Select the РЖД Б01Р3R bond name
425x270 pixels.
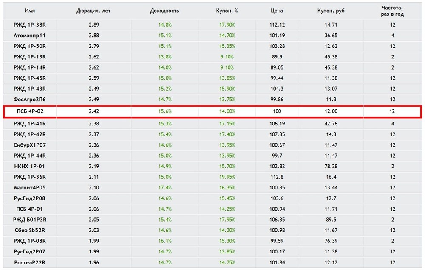click(x=30, y=220)
